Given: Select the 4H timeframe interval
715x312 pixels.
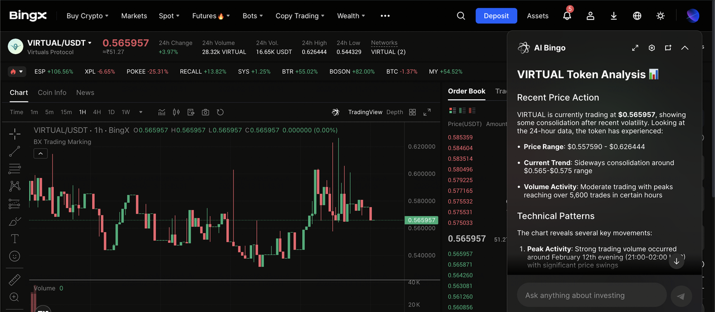Looking at the screenshot, I should (x=97, y=112).
